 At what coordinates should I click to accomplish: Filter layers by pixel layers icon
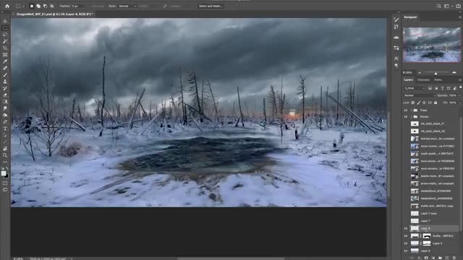(x=430, y=88)
